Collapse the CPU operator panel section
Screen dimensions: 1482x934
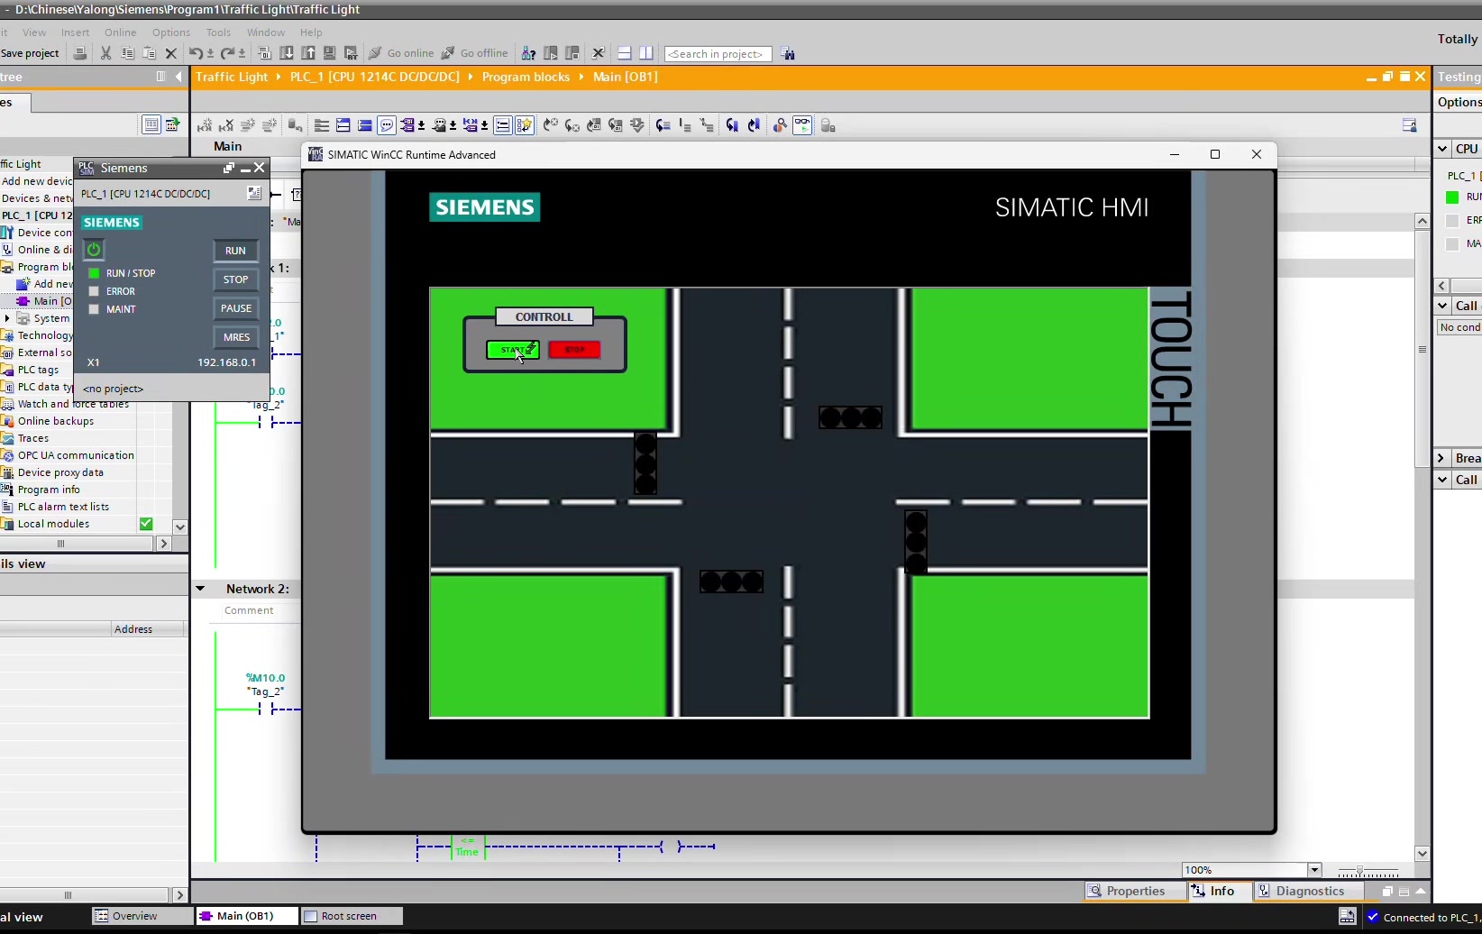(x=1442, y=149)
